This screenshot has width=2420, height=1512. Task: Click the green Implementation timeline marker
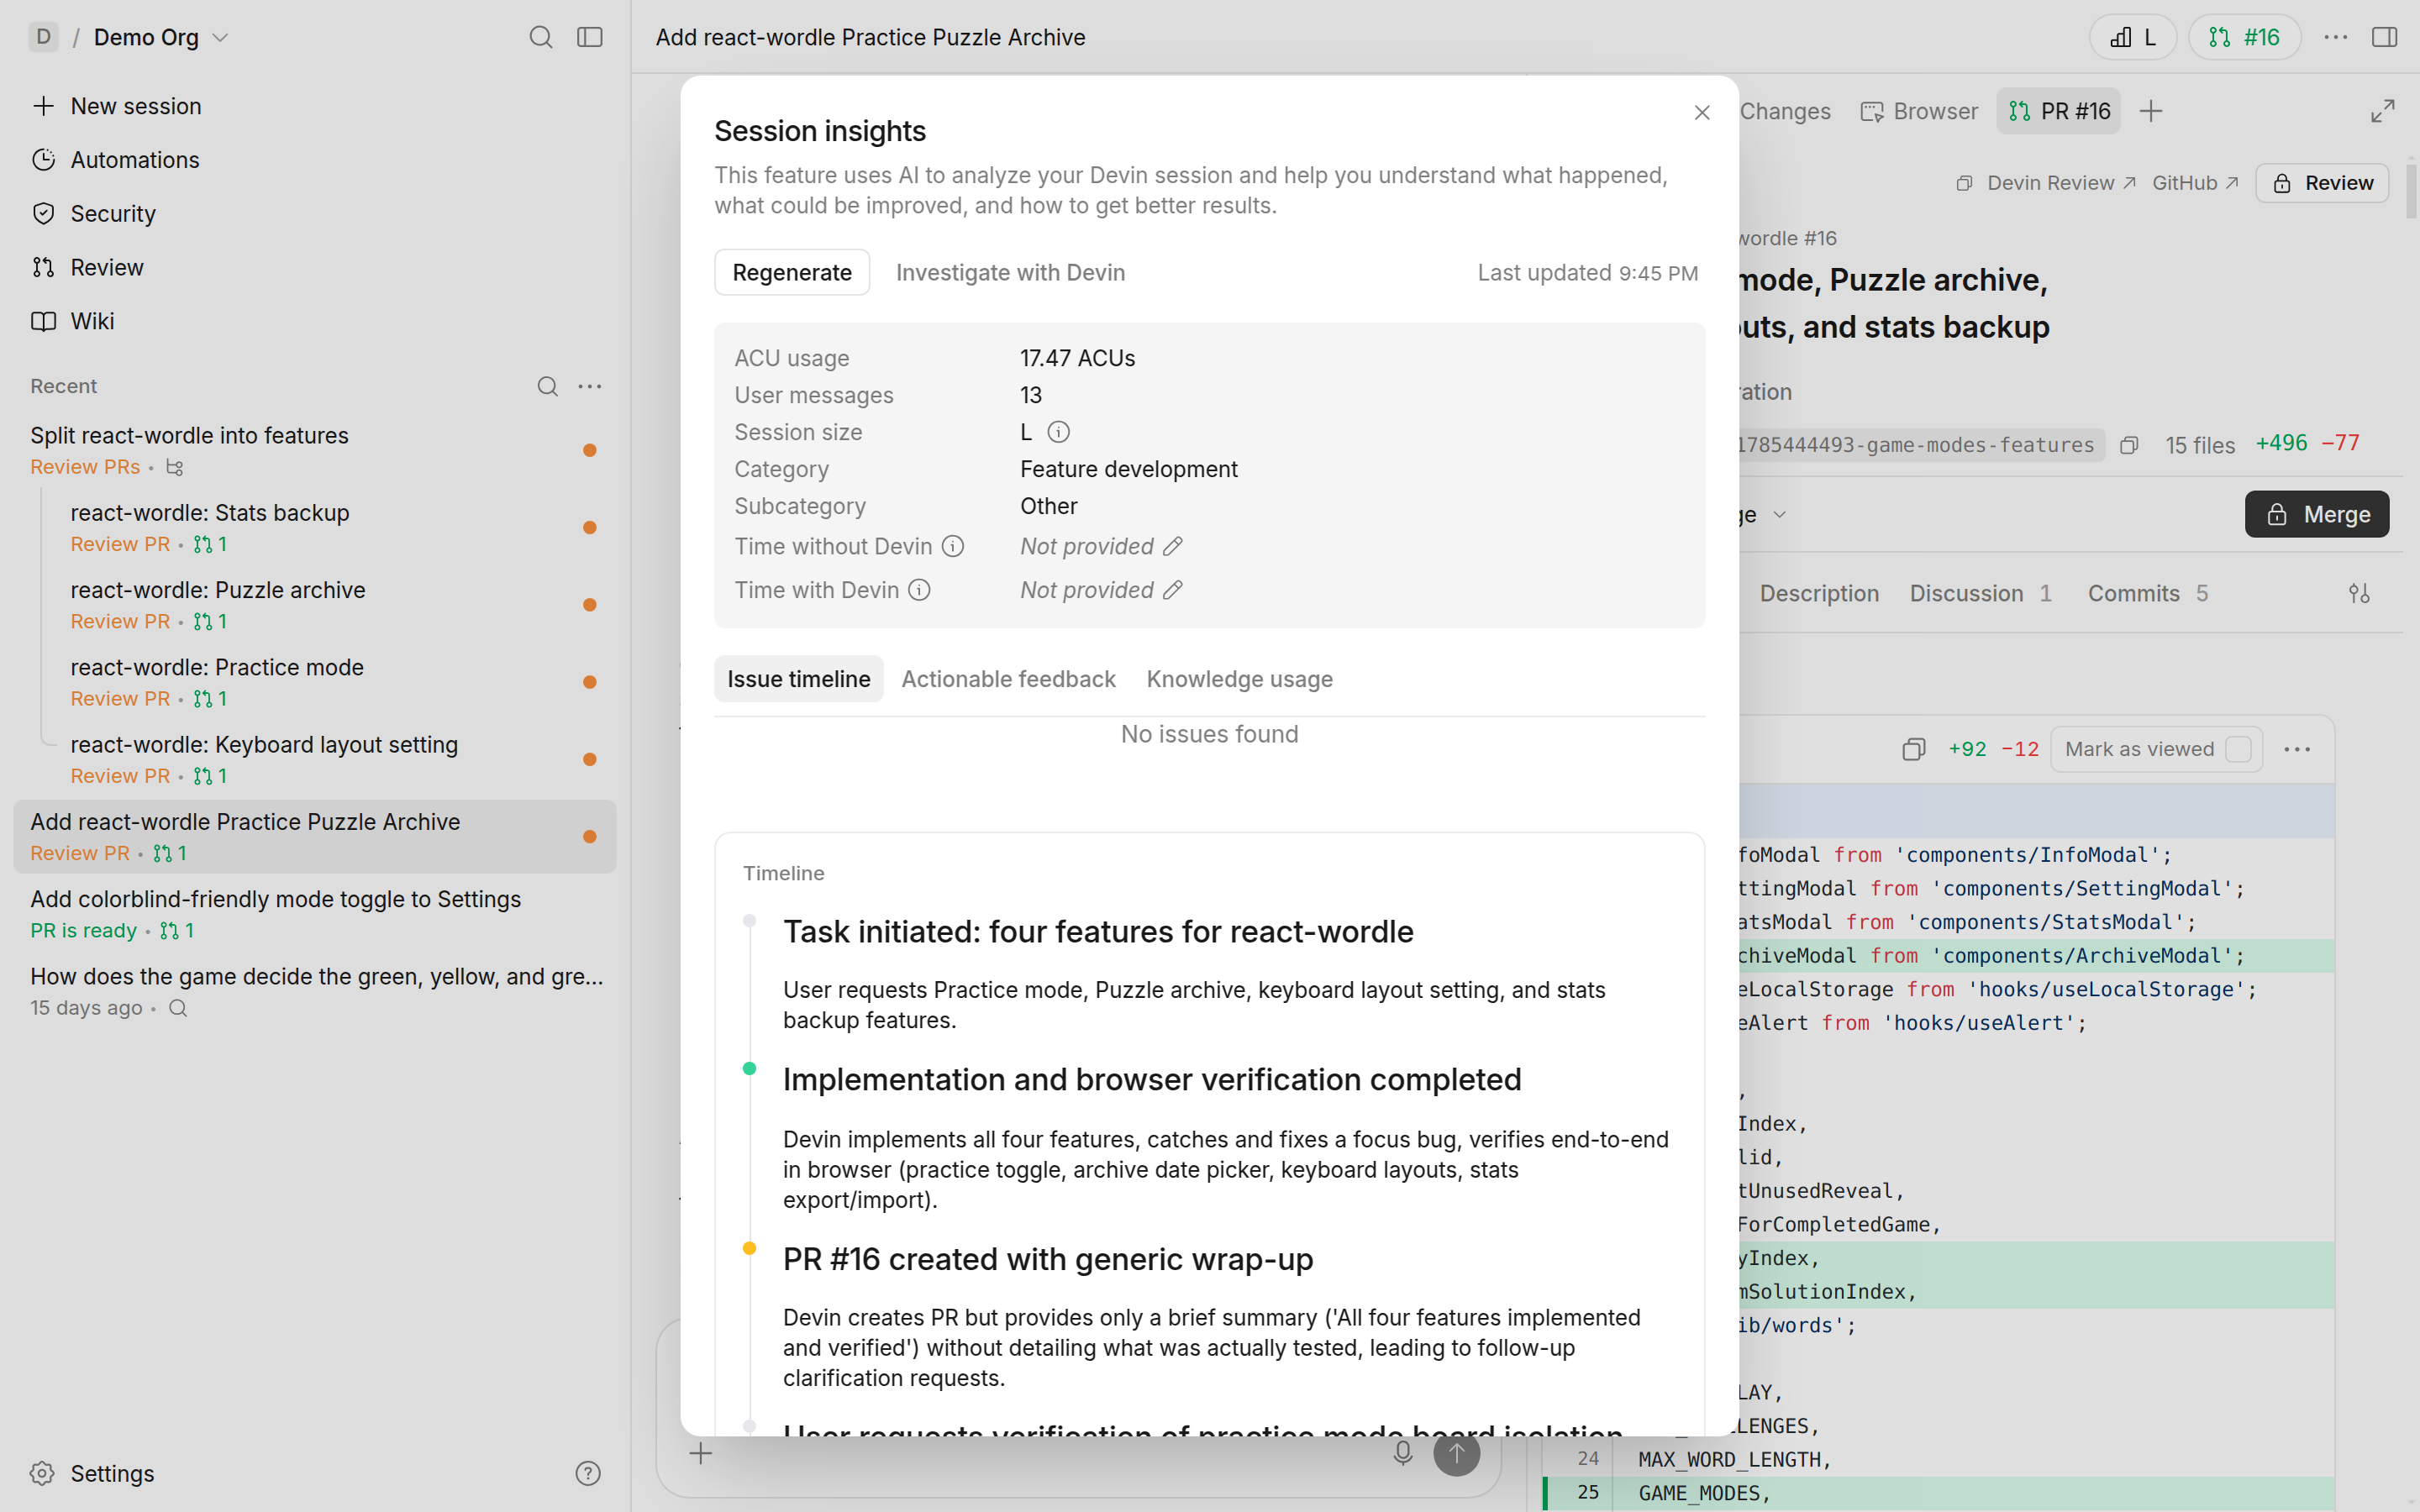pyautogui.click(x=749, y=1068)
